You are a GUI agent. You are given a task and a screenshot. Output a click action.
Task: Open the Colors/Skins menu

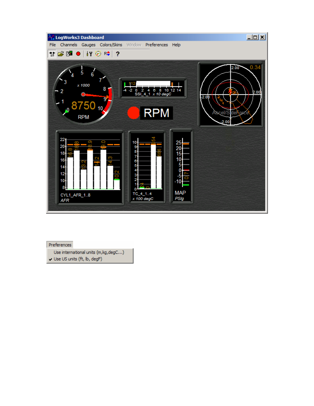111,45
